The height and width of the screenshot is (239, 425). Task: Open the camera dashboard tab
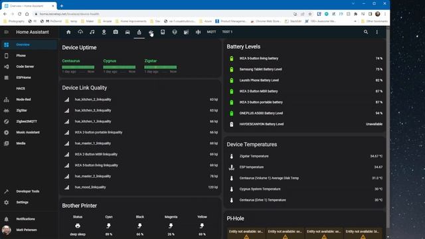116,32
